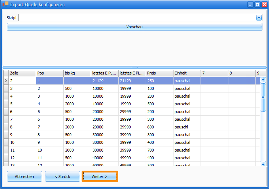Click the Vorschau preview button
This screenshot has width=269, height=189.
pyautogui.click(x=134, y=27)
